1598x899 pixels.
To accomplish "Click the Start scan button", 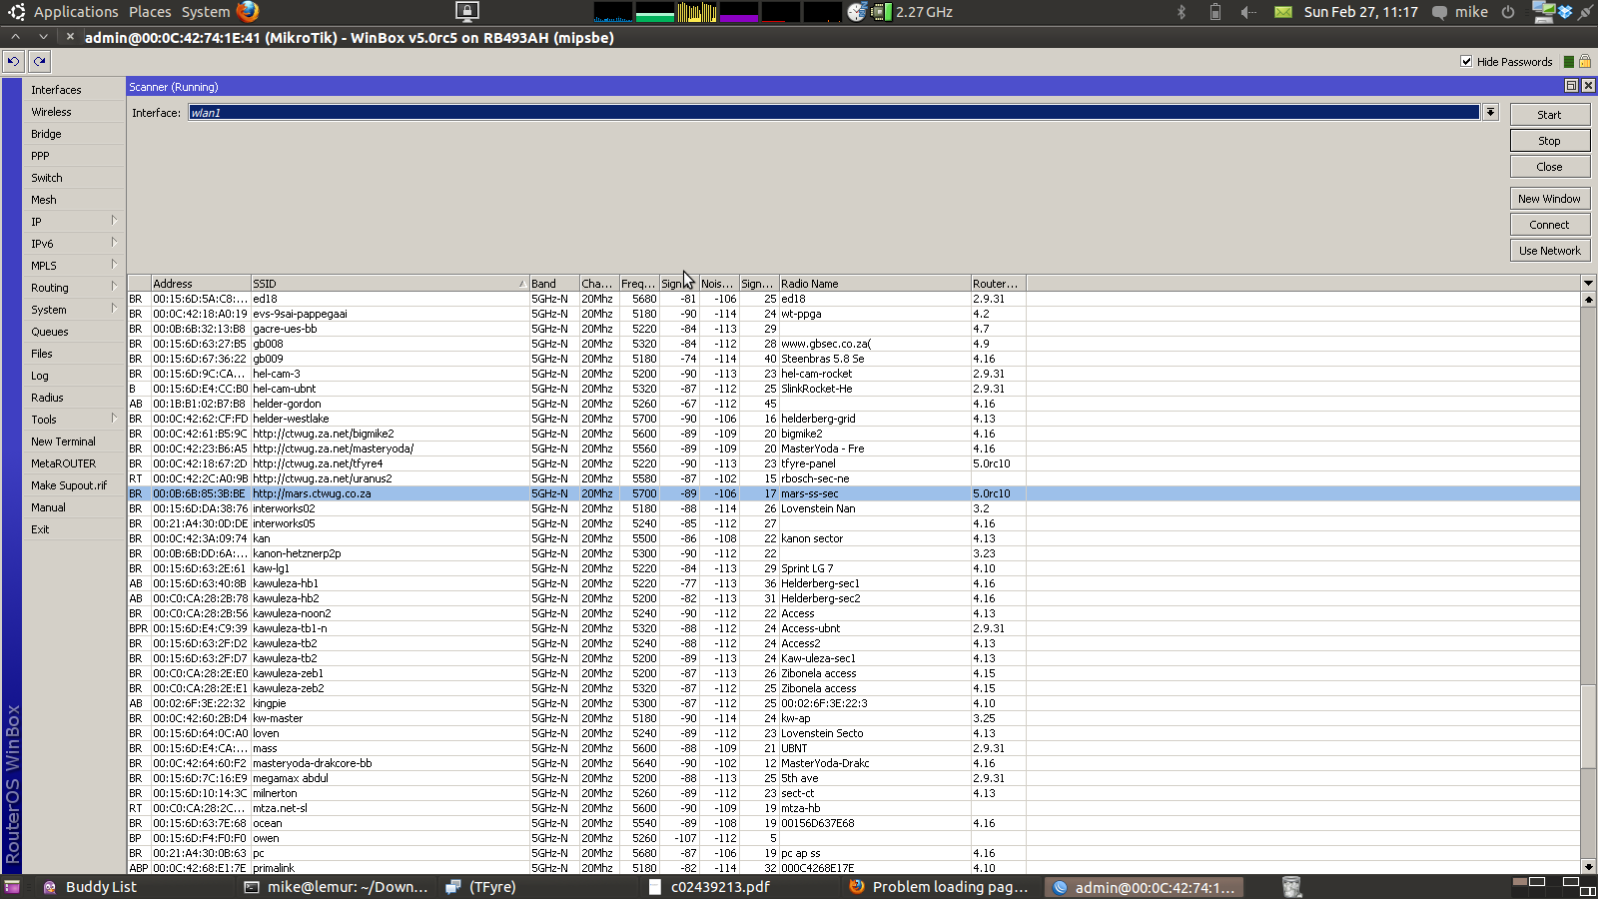I will [x=1550, y=115].
